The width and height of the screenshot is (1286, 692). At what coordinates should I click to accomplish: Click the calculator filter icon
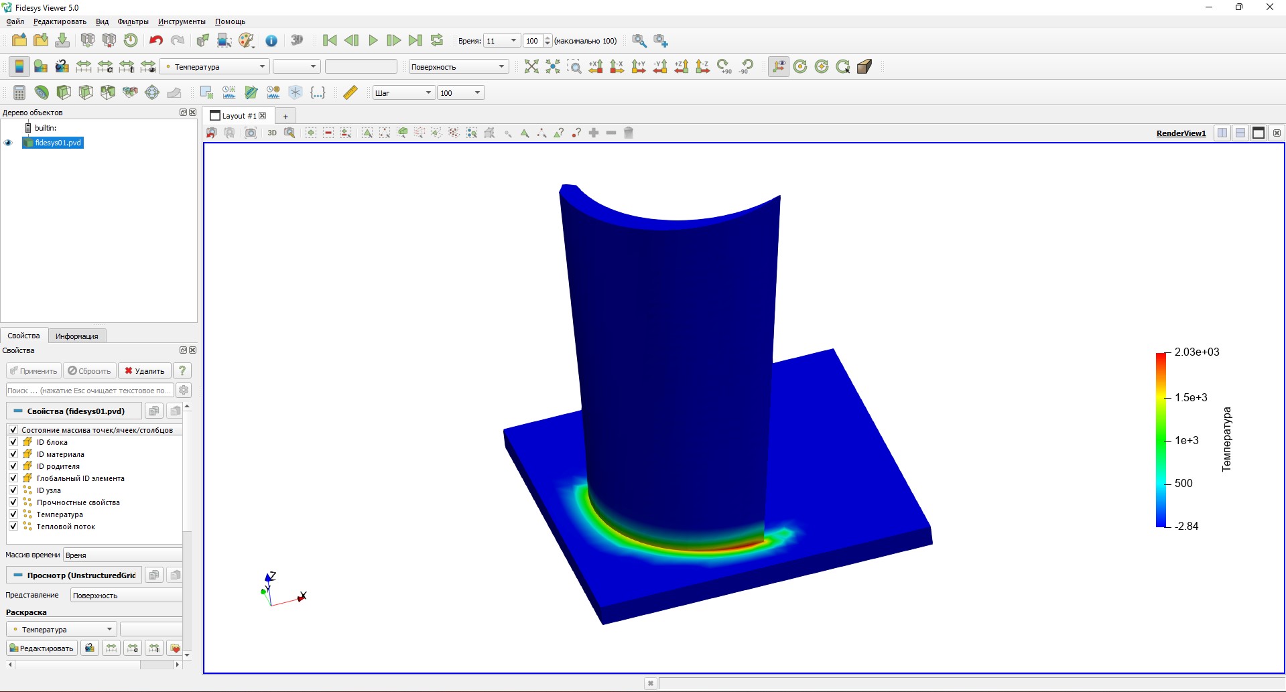pyautogui.click(x=19, y=92)
